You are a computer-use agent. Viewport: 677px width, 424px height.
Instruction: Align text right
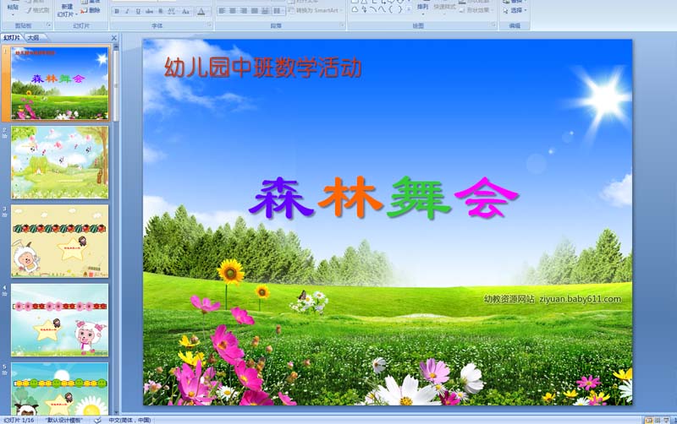click(244, 10)
